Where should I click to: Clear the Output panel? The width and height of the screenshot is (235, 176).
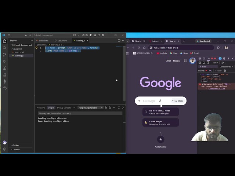coord(106,107)
